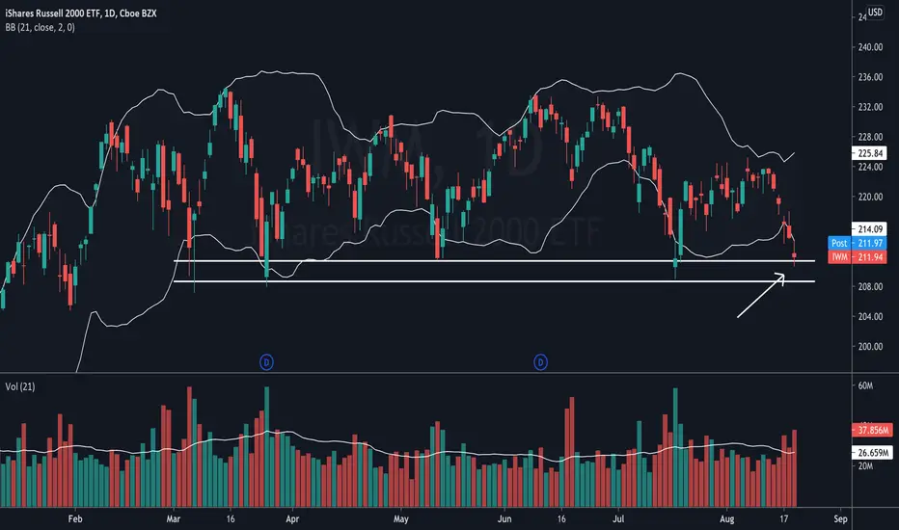Click the Mar date on time axis
Screen dimensions: 899x530
point(174,519)
